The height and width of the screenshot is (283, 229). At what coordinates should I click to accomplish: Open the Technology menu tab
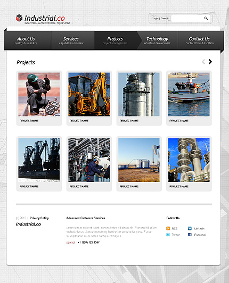[157, 40]
